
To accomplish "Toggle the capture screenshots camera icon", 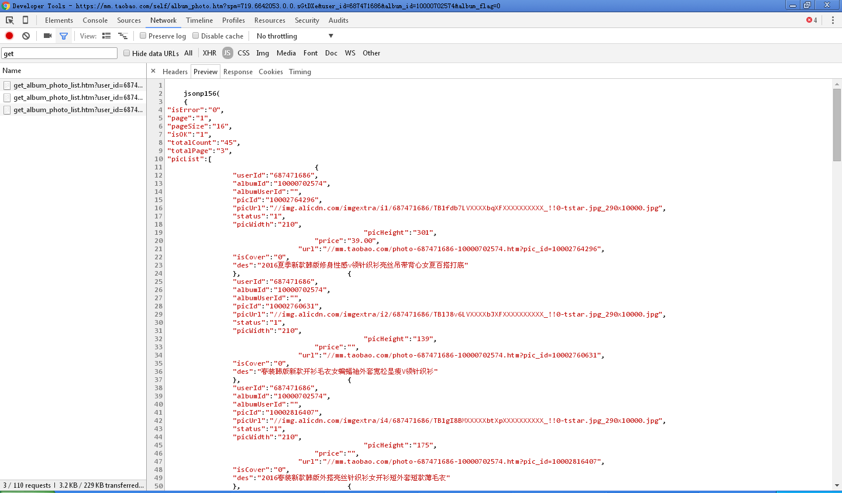I will tap(48, 36).
